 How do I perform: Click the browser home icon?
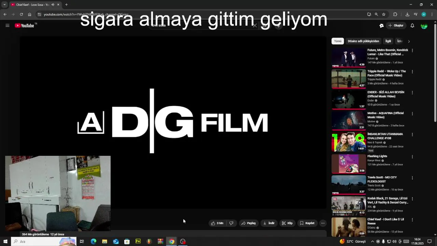pyautogui.click(x=29, y=14)
